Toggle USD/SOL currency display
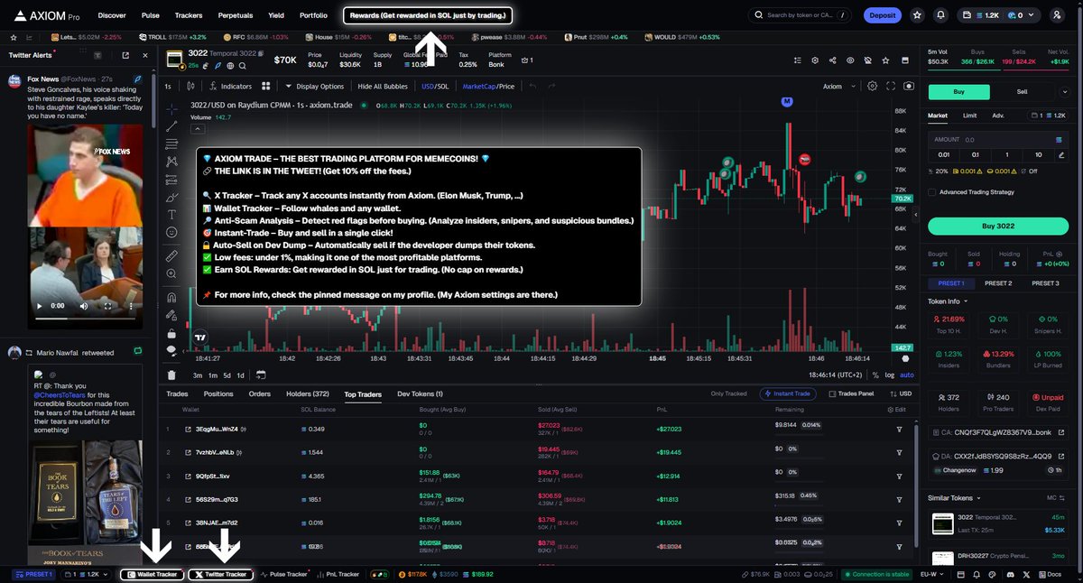 coord(435,87)
